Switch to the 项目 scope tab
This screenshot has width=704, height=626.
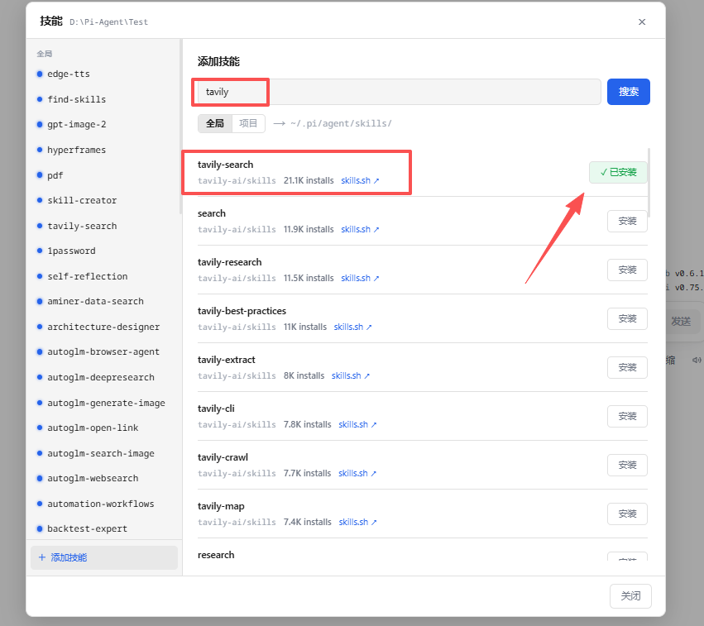[248, 123]
